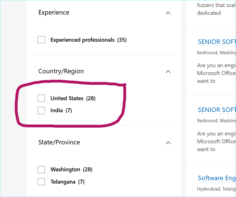Image resolution: width=236 pixels, height=197 pixels.
Task: Toggle the Telangana checkbox
Action: click(x=41, y=182)
